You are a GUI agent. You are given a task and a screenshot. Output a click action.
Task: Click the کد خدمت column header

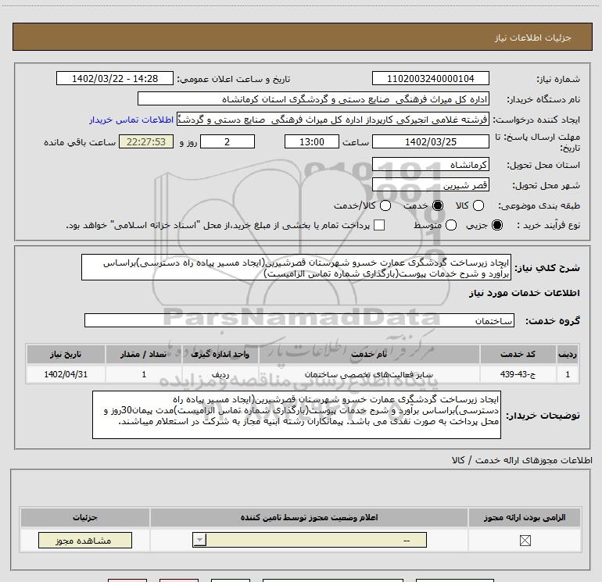(518, 354)
